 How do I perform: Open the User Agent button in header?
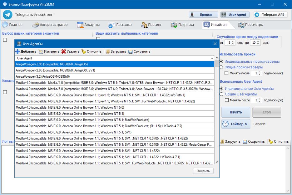point(235,15)
